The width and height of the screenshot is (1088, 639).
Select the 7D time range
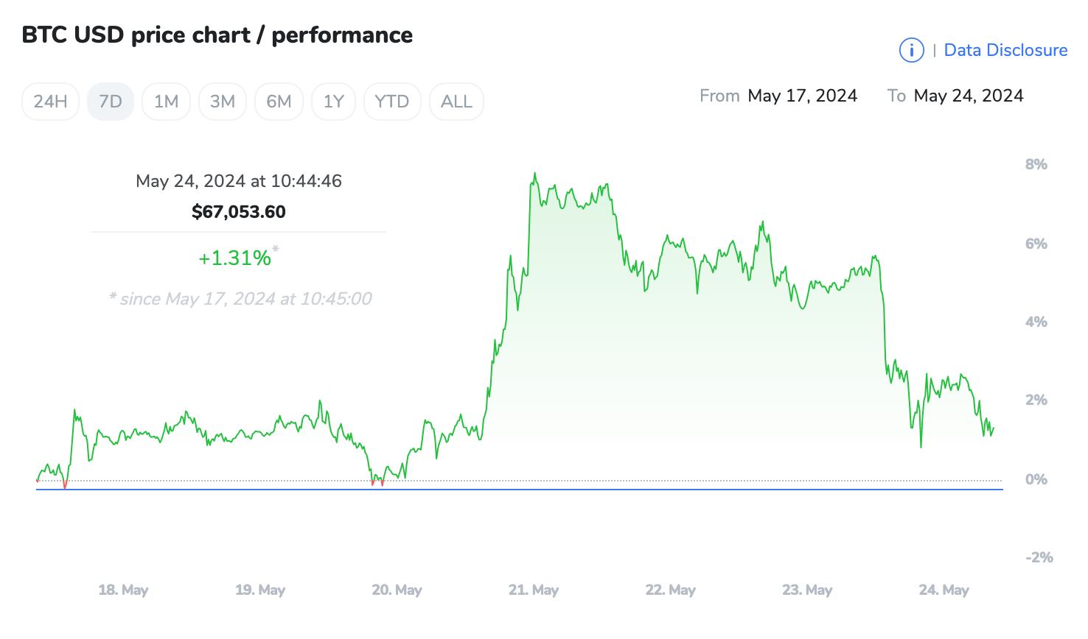(x=111, y=102)
